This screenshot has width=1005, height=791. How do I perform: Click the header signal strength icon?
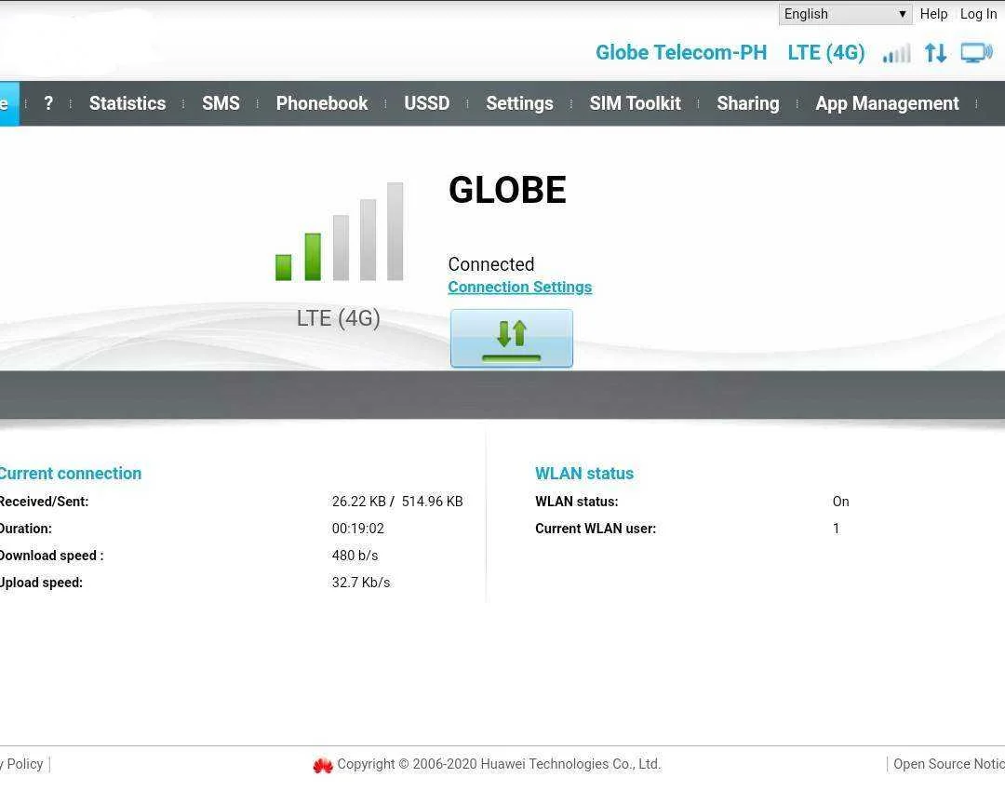[x=897, y=53]
